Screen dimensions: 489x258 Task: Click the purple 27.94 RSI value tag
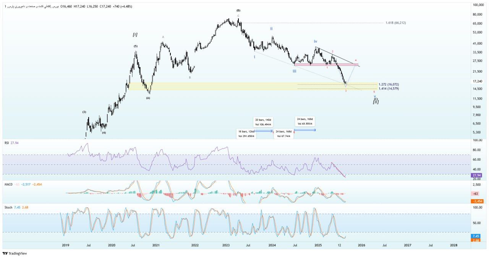click(x=476, y=174)
